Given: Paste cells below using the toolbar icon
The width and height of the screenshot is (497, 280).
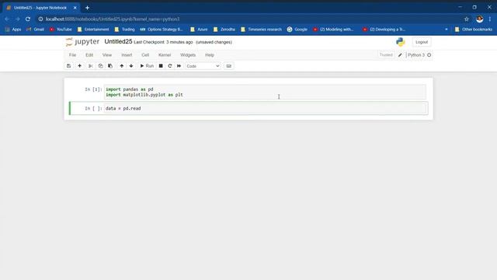Looking at the screenshot, I should (x=110, y=66).
